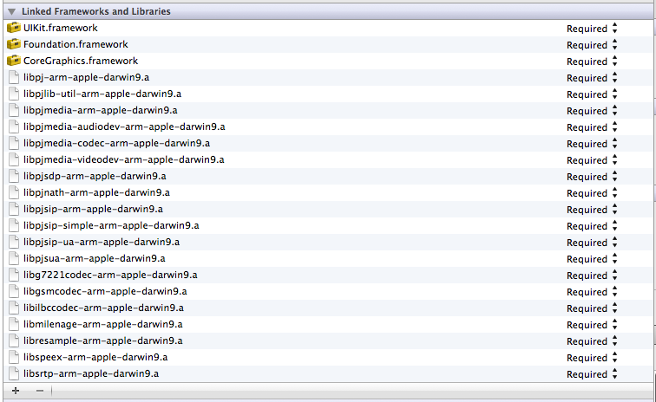
Task: Click the file icon of libpjsip-ua-arm-apple-darwin9.a
Action: tap(14, 242)
